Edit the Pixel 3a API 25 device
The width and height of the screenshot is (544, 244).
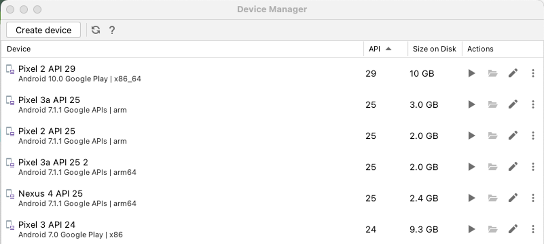[513, 104]
